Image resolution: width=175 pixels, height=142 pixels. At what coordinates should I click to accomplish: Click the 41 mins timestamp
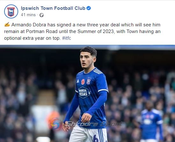(x=28, y=15)
